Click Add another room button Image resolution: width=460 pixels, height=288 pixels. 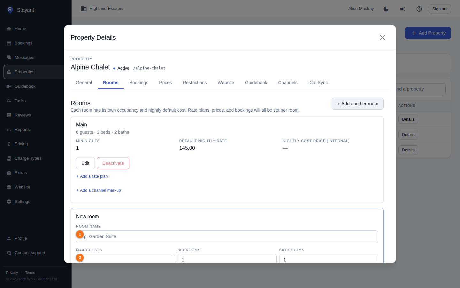[357, 104]
